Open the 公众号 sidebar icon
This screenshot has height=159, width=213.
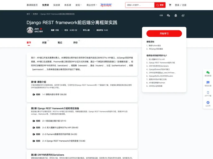208,103
